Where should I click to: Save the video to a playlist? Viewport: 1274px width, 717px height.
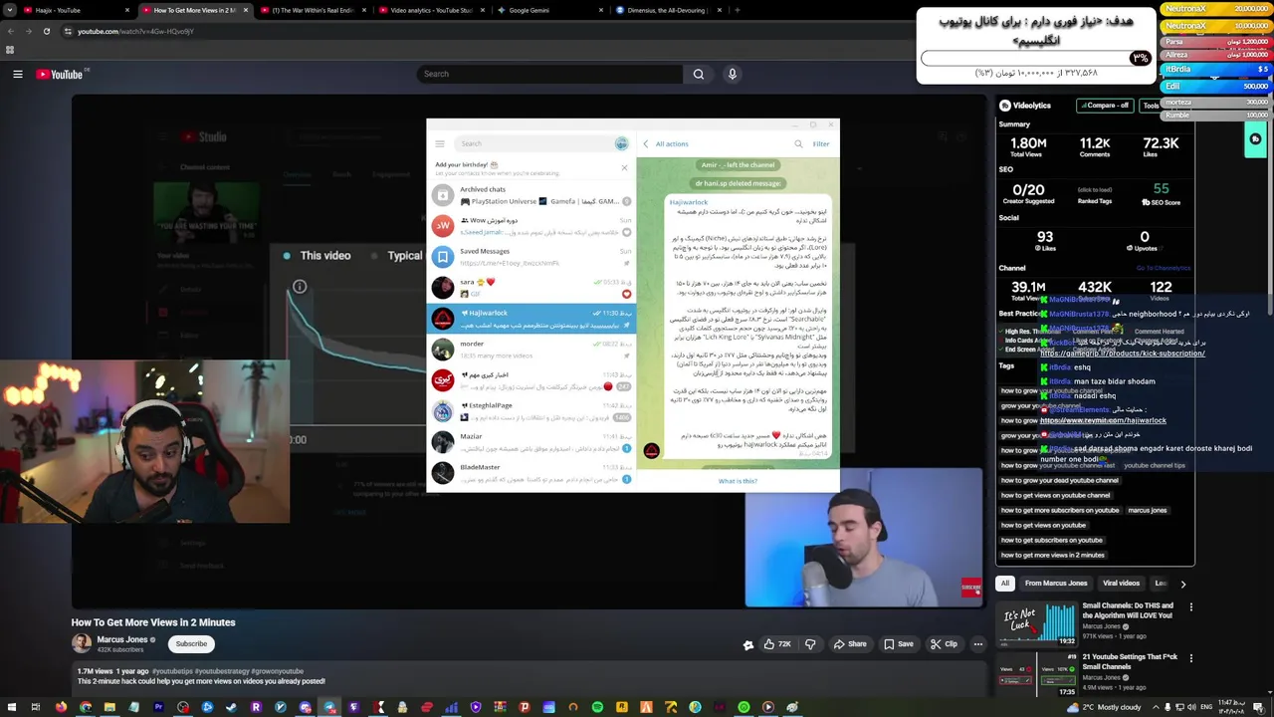[898, 644]
